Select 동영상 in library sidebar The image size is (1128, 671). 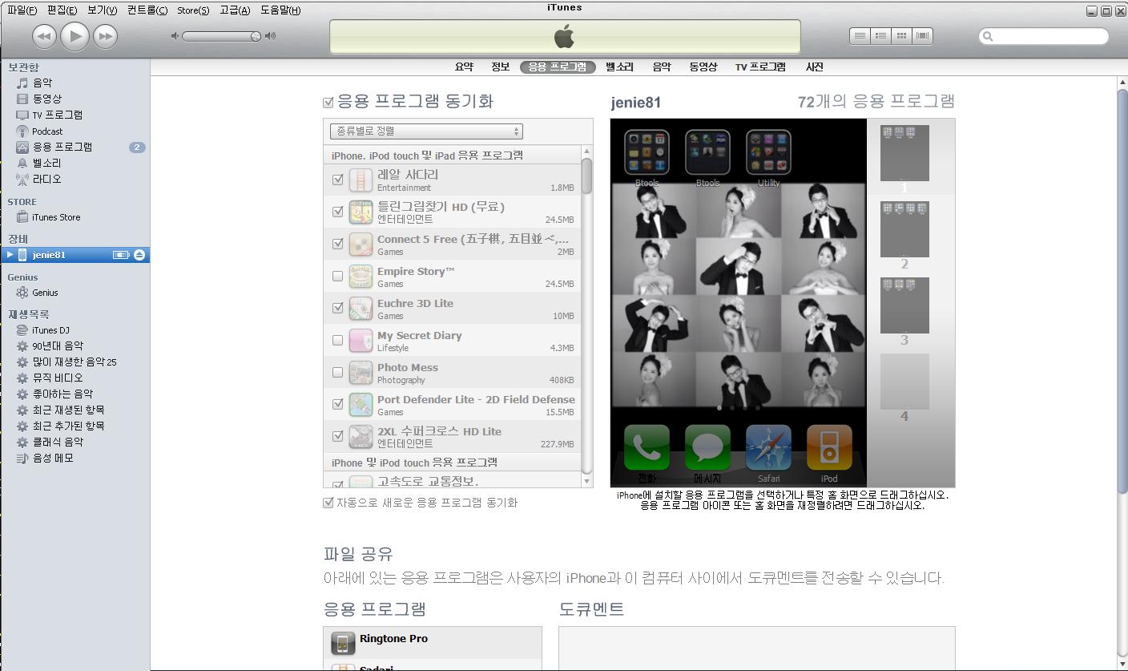(x=46, y=99)
